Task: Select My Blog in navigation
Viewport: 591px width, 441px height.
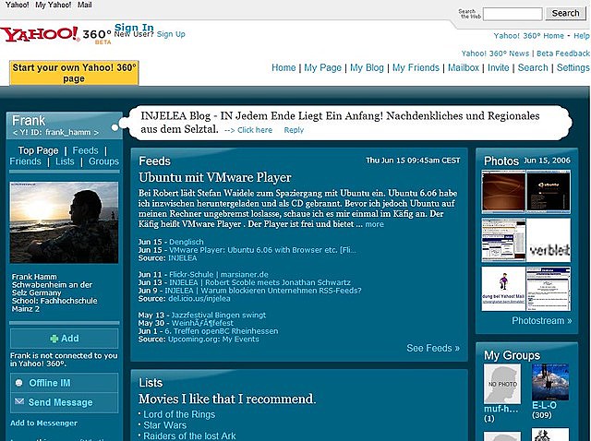Action: click(367, 67)
